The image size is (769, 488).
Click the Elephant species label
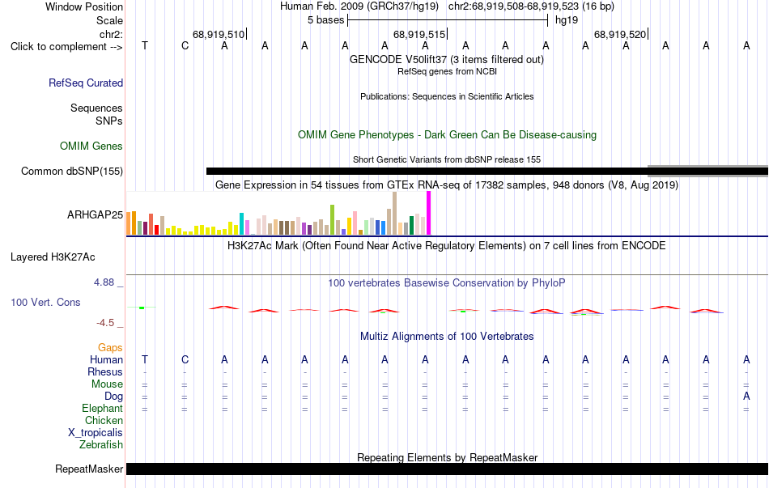[103, 409]
